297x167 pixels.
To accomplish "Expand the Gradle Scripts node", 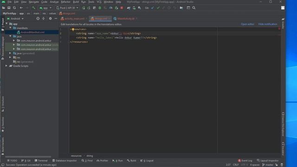I will [6, 66].
